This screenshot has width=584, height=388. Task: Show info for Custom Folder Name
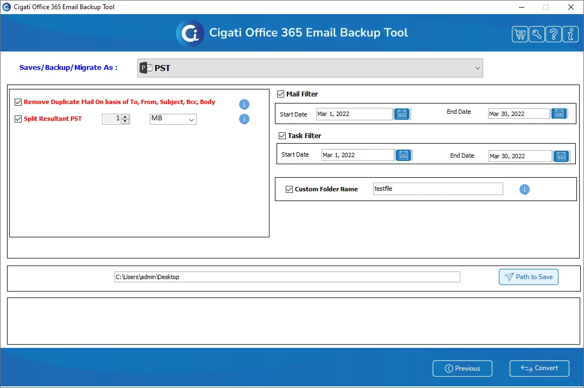(524, 190)
